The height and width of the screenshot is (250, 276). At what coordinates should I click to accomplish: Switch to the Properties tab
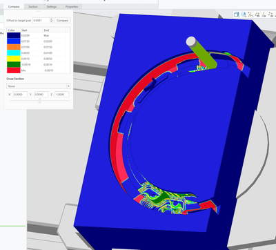[x=72, y=7]
